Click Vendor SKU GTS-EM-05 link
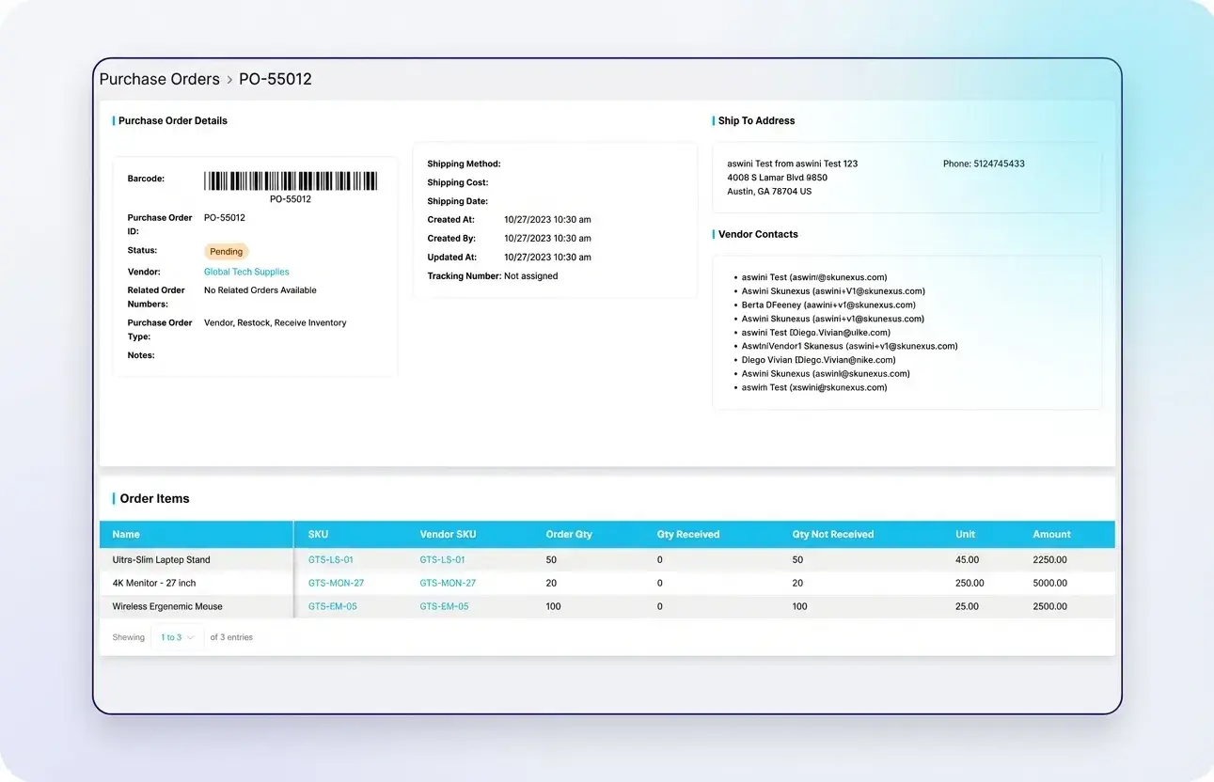 444,607
